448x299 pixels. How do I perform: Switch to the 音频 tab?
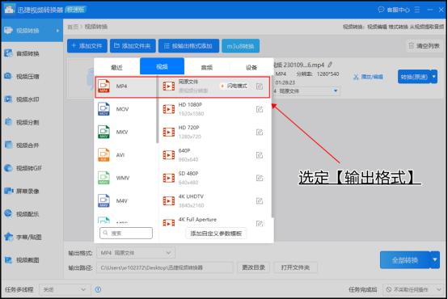(207, 67)
